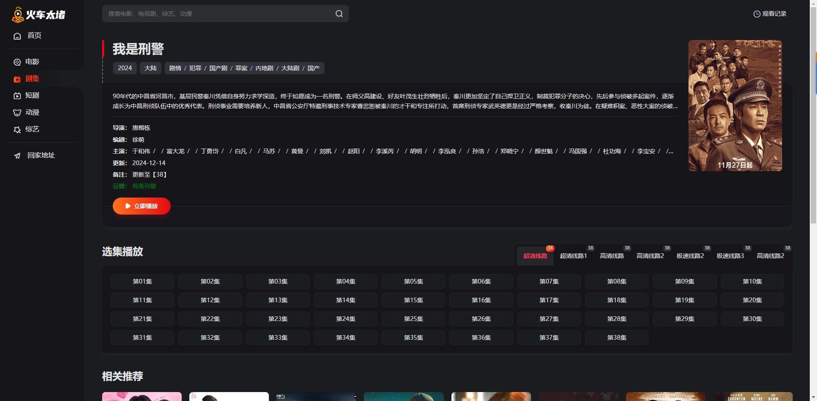Screen dimensions: 817x401
Task: Click the search magnifier icon
Action: pyautogui.click(x=339, y=14)
